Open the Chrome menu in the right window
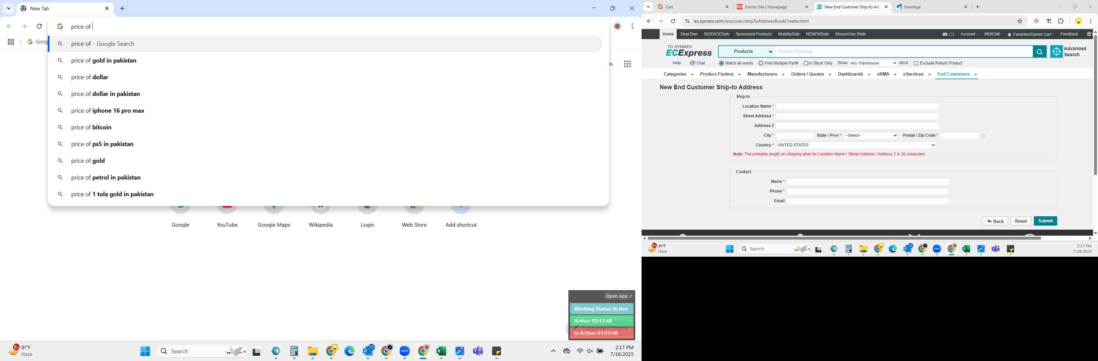 tap(1090, 21)
